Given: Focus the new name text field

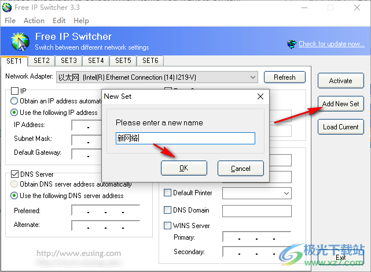Looking at the screenshot, I should tap(185, 138).
